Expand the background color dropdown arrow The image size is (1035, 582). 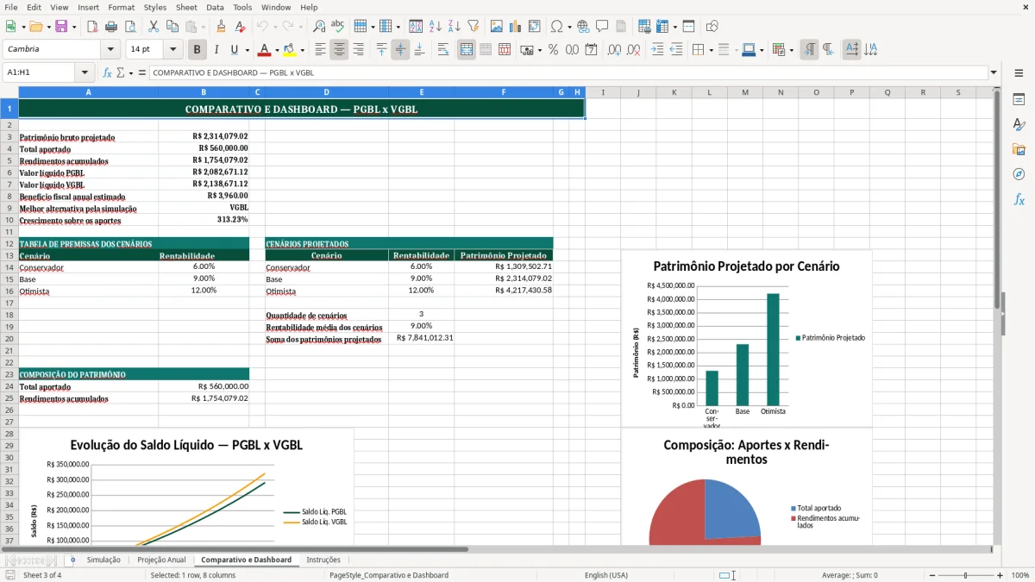pos(302,50)
